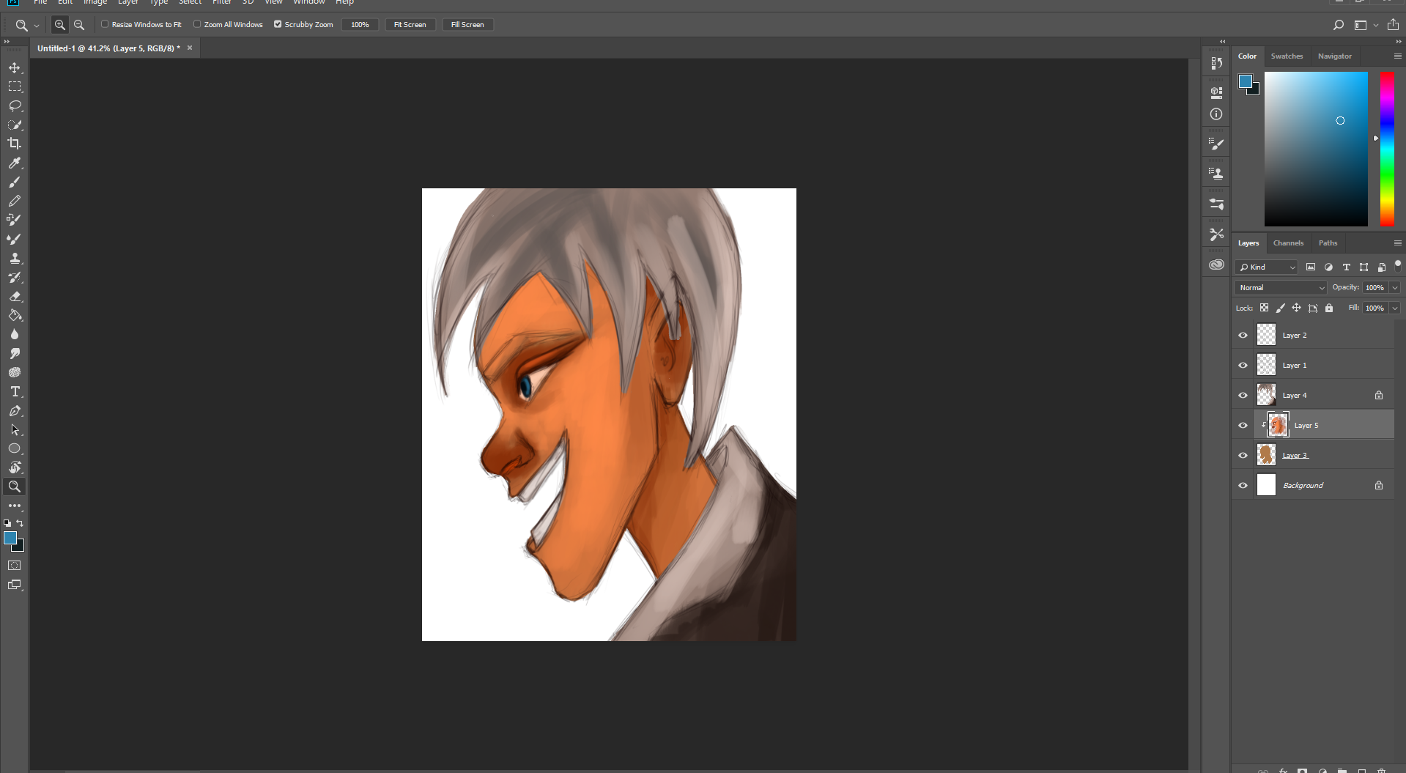
Task: Select the Quick Selection tool
Action: (x=15, y=125)
